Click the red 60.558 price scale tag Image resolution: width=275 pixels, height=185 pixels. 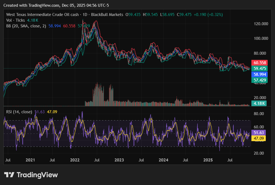click(x=260, y=63)
